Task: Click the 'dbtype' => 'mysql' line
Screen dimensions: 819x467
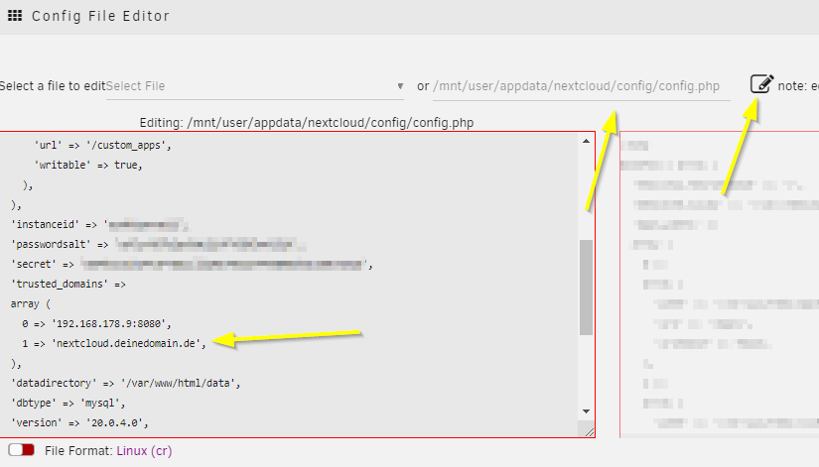Action: (68, 403)
